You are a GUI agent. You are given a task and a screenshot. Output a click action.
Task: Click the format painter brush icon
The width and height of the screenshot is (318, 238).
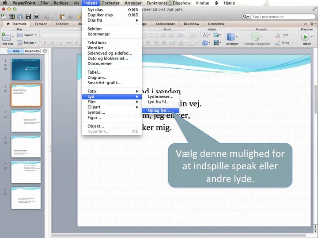(x=71, y=16)
